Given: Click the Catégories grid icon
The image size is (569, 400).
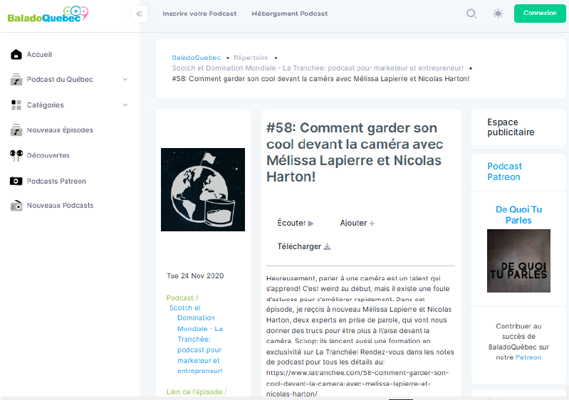Looking at the screenshot, I should (x=16, y=105).
